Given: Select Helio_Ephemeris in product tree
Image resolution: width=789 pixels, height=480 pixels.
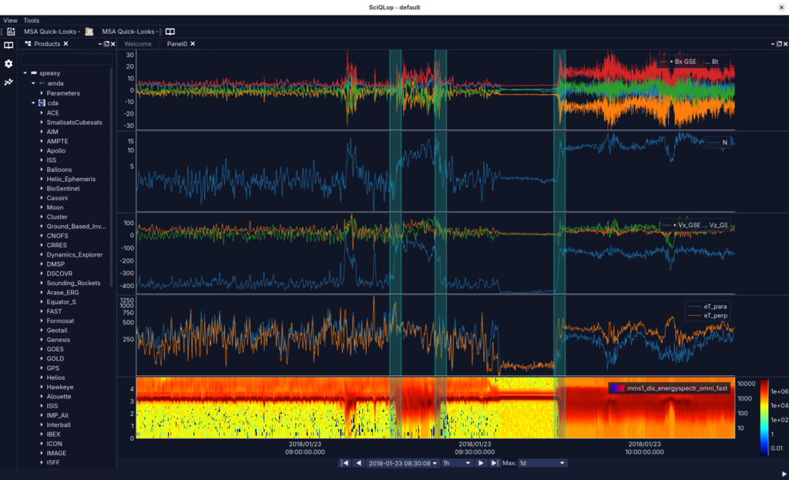Looking at the screenshot, I should point(71,179).
